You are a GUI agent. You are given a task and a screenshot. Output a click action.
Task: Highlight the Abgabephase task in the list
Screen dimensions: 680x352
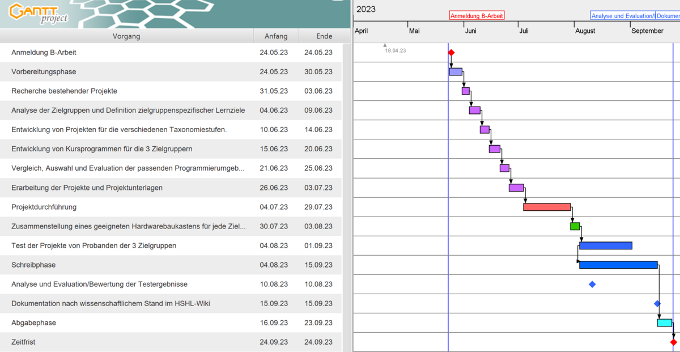(33, 323)
